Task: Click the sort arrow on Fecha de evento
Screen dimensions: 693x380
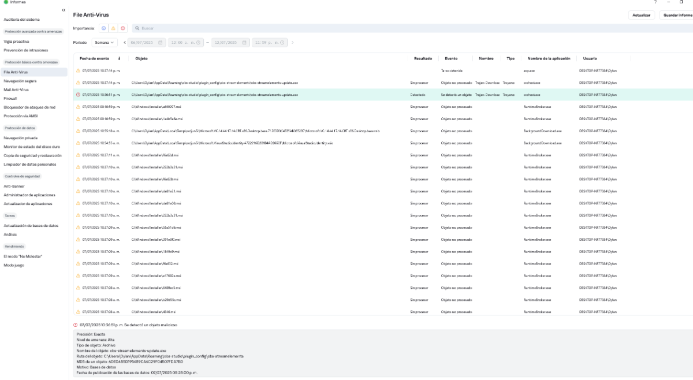Action: pyautogui.click(x=119, y=58)
